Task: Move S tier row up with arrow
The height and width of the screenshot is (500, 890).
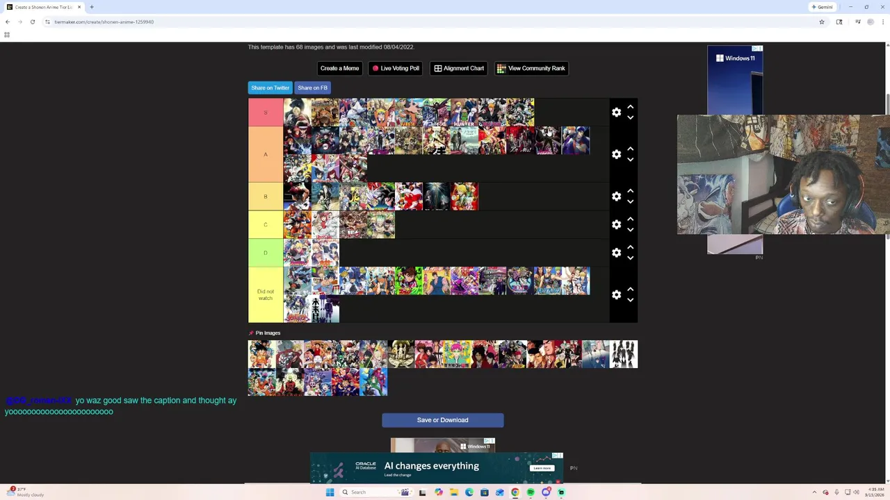Action: tap(630, 107)
